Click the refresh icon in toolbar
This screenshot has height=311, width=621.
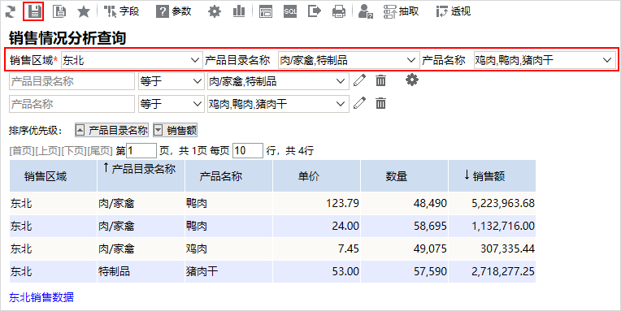[11, 11]
